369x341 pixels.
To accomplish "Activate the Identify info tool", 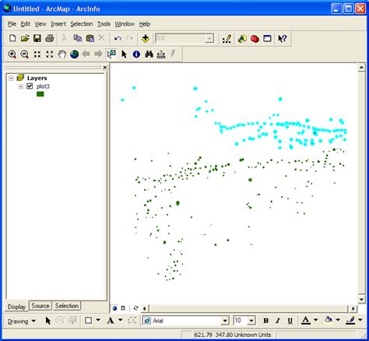I will (x=136, y=54).
